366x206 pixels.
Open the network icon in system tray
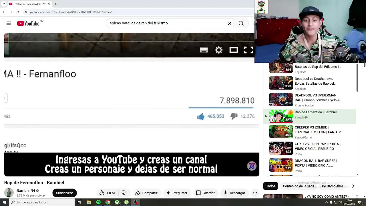[336, 202]
